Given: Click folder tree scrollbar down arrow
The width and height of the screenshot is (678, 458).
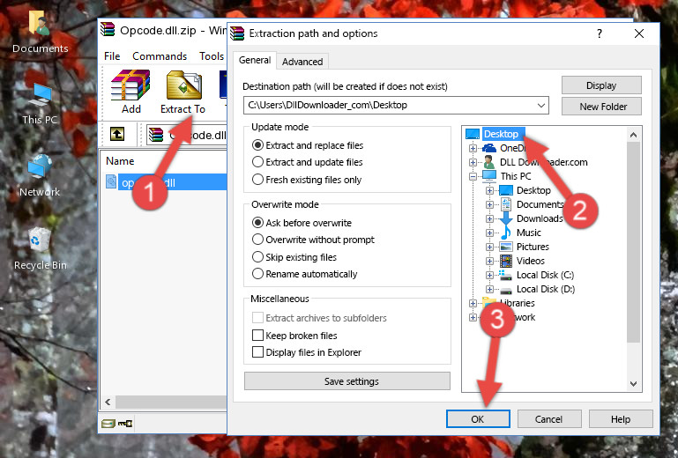Looking at the screenshot, I should coord(633,383).
